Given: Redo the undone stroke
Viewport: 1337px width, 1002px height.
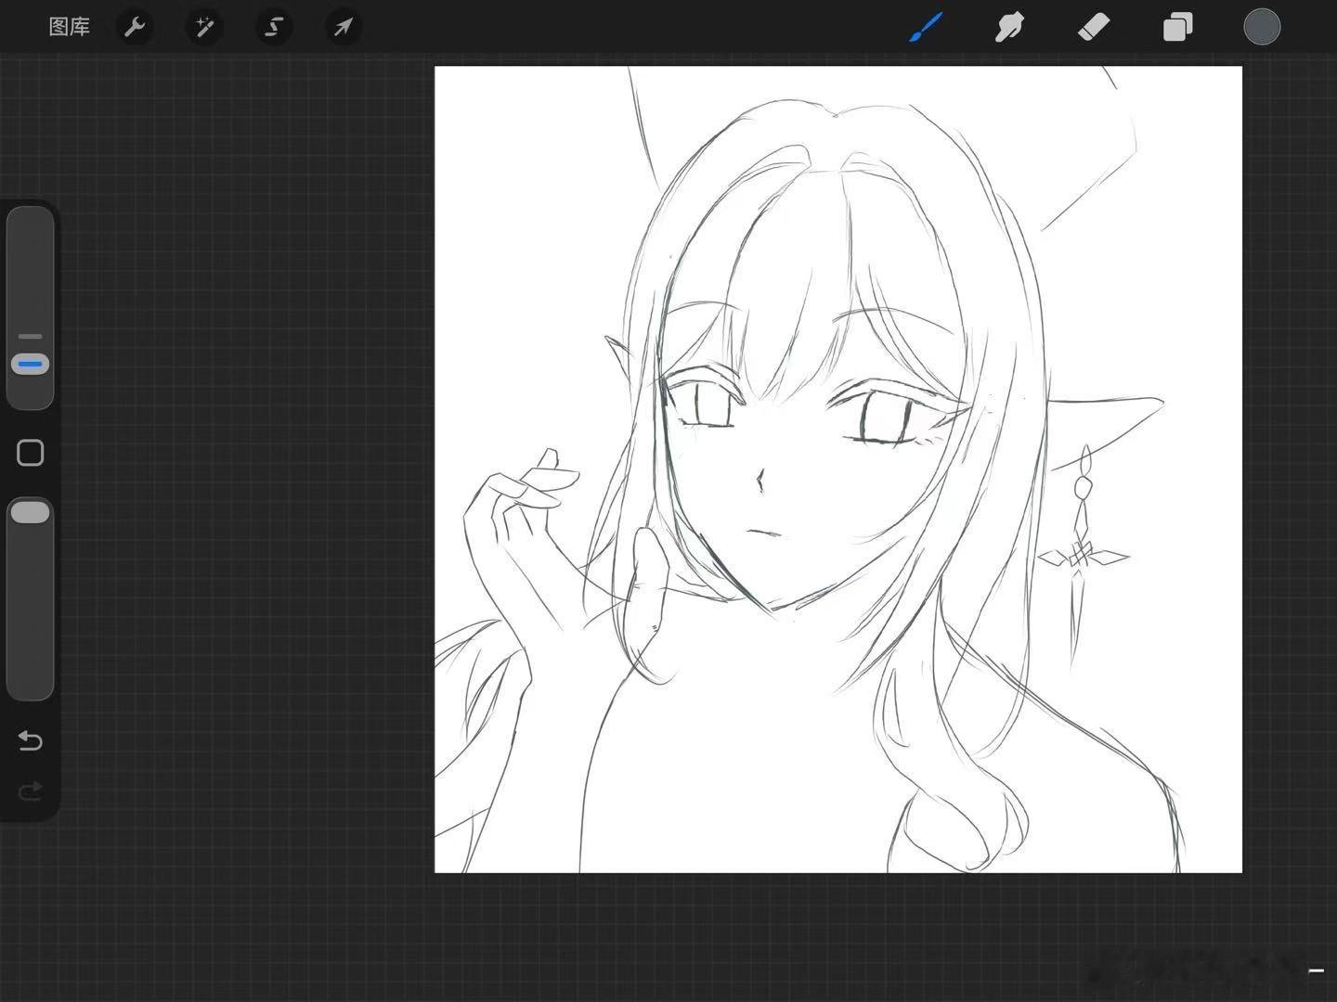Looking at the screenshot, I should tap(31, 790).
